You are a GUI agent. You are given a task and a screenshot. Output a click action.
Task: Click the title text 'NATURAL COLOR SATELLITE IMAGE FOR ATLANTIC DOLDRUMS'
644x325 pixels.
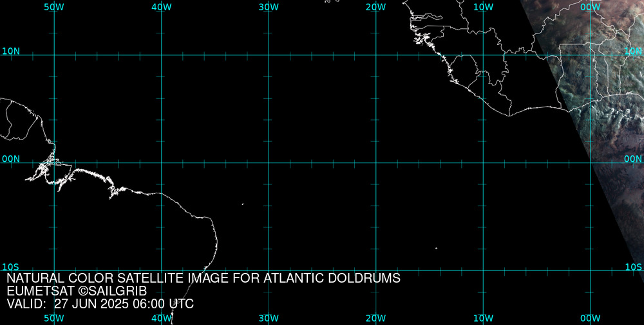pyautogui.click(x=204, y=278)
